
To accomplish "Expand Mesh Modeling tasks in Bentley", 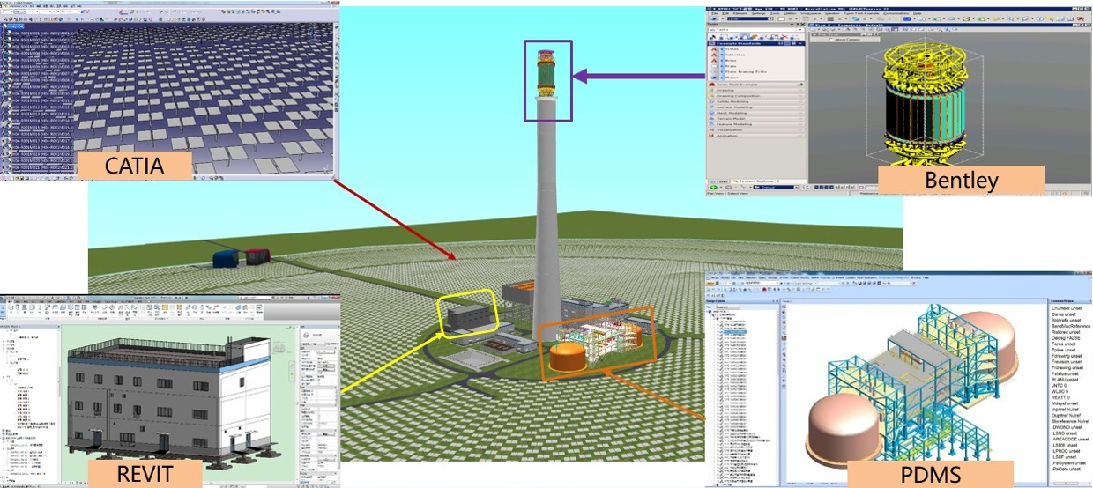I will pos(755,113).
